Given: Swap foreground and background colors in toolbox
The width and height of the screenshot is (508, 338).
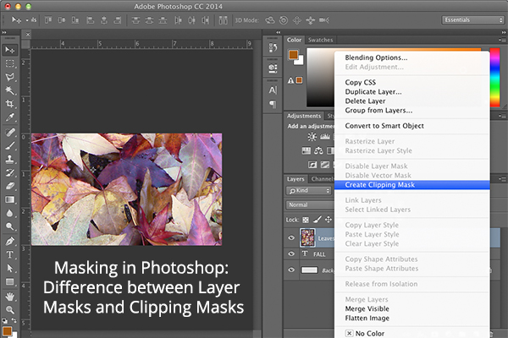Looking at the screenshot, I should [14, 320].
